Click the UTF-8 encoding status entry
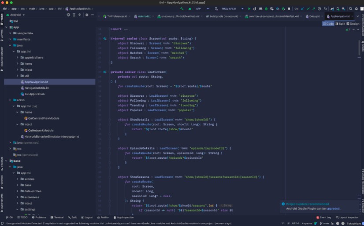The width and height of the screenshot is (364, 226). 296,223
